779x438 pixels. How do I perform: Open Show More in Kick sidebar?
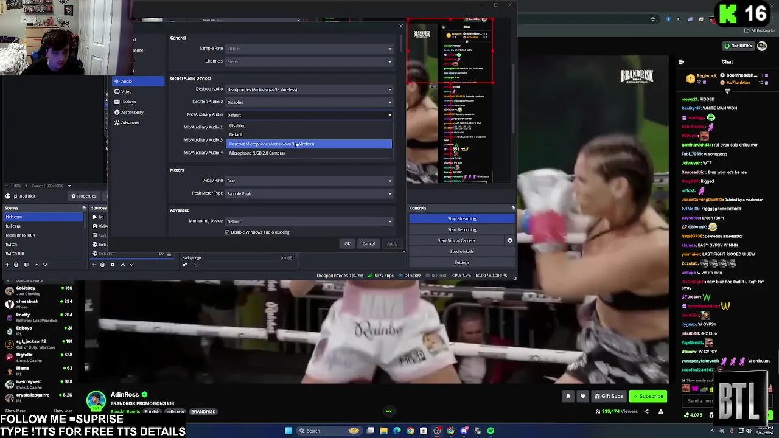point(15,411)
